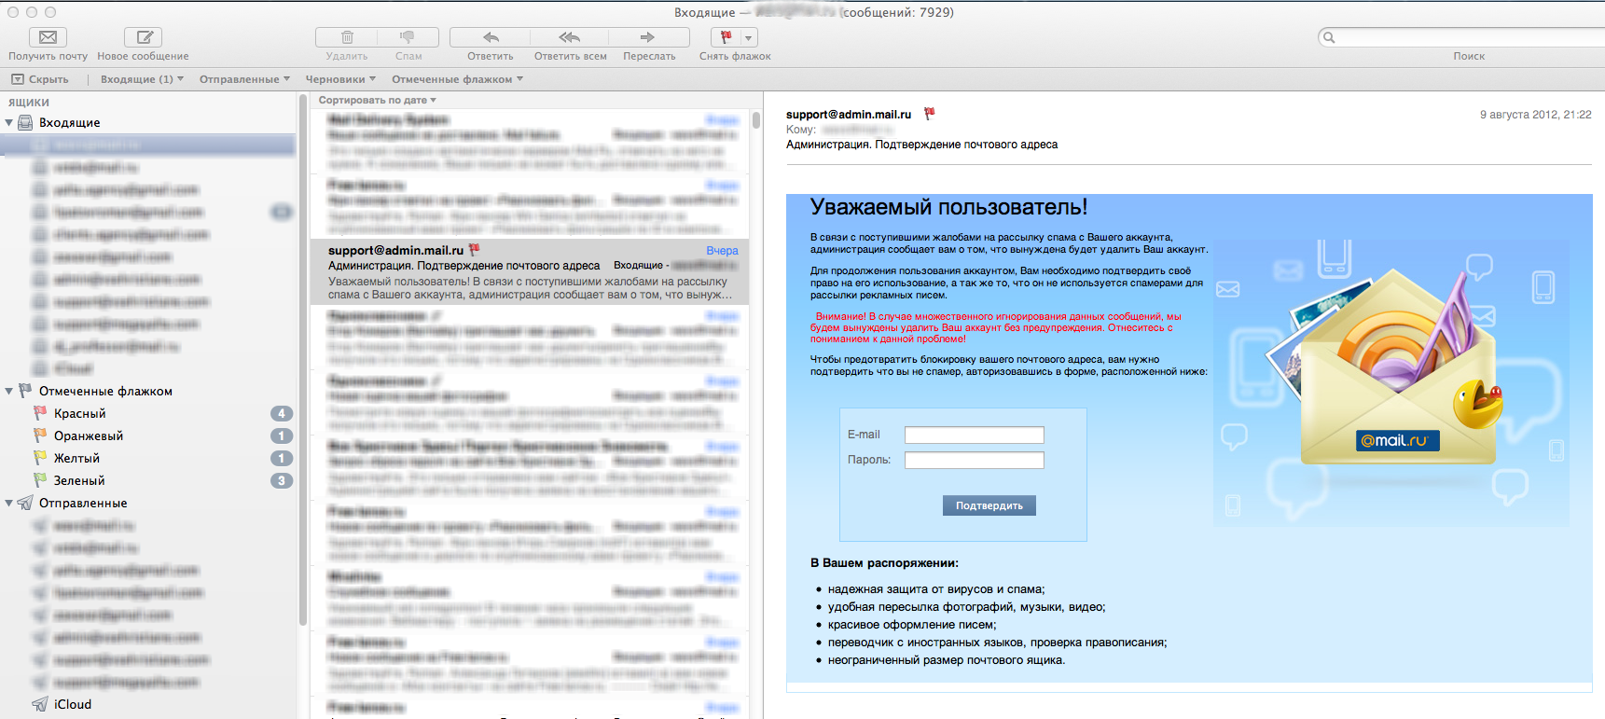The height and width of the screenshot is (719, 1605).
Task: Click the sender support@admin.mail.ru in the message header
Action: [849, 115]
